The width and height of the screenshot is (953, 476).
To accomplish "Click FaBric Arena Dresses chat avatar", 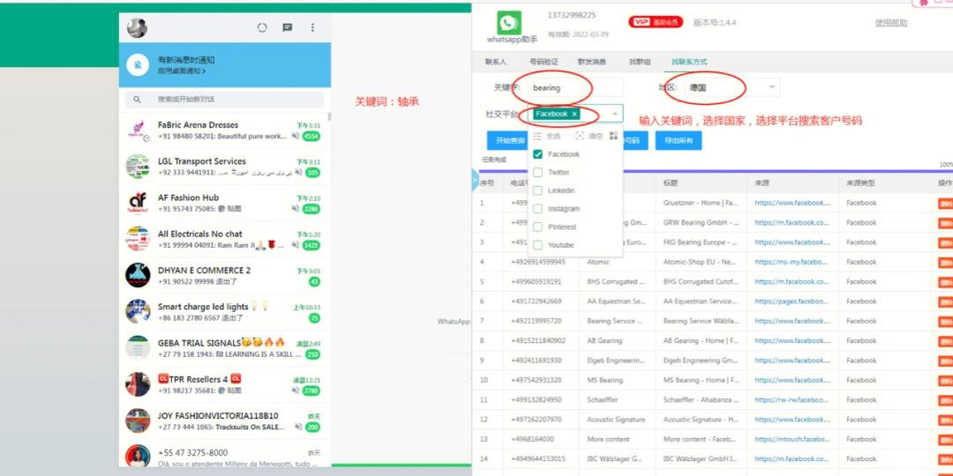I will [138, 130].
